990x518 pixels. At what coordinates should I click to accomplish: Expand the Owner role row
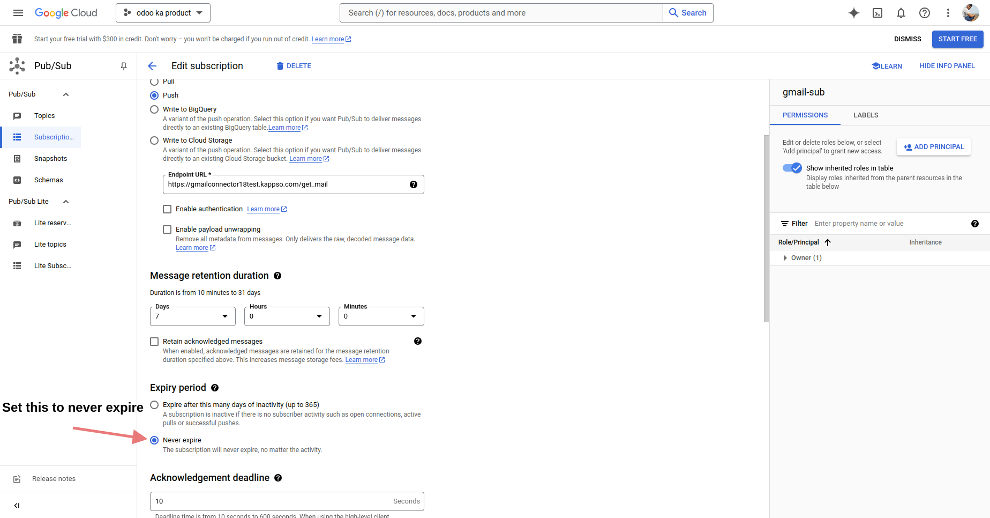point(785,258)
